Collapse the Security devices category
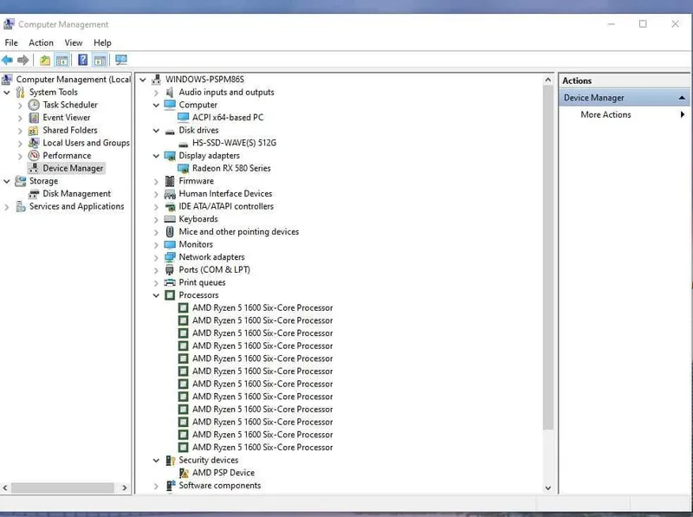693x517 pixels. tap(156, 461)
